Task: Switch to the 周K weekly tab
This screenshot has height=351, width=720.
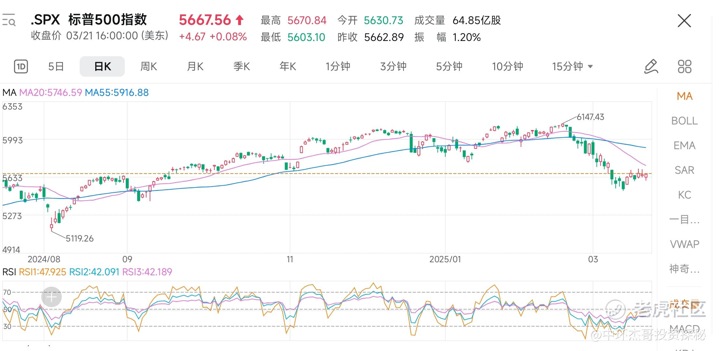Action: [x=149, y=67]
